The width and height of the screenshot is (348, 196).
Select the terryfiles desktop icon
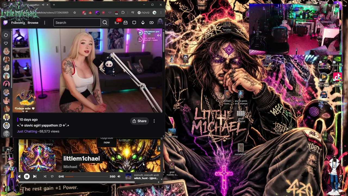[x=227, y=27]
